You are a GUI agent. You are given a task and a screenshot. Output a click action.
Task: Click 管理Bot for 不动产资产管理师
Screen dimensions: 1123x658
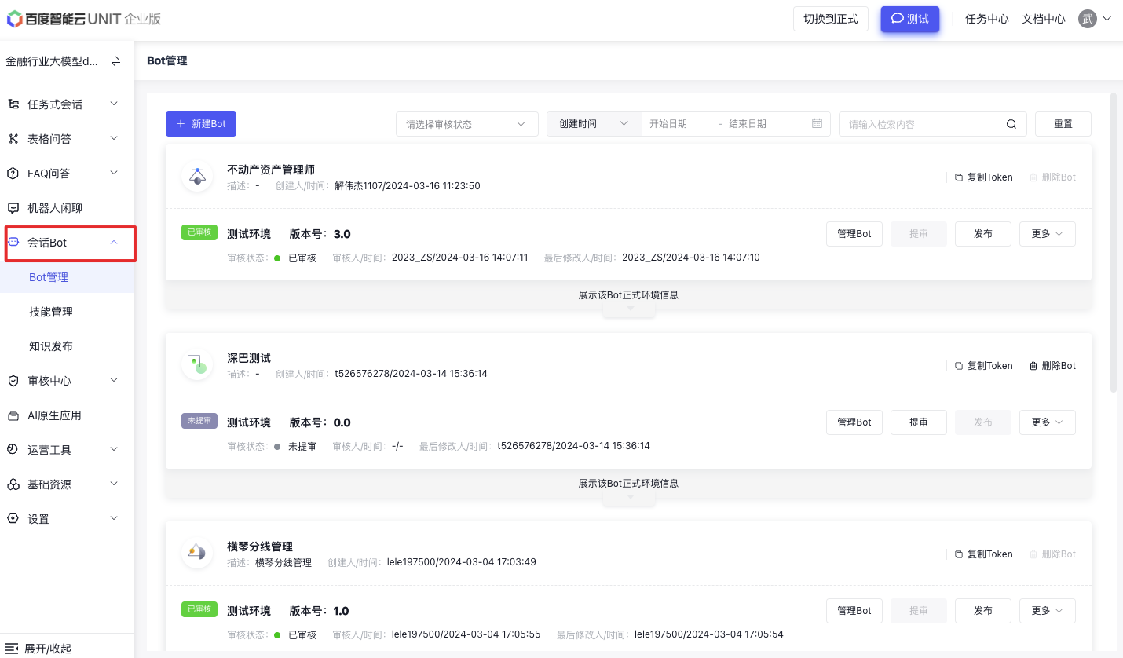coord(854,234)
